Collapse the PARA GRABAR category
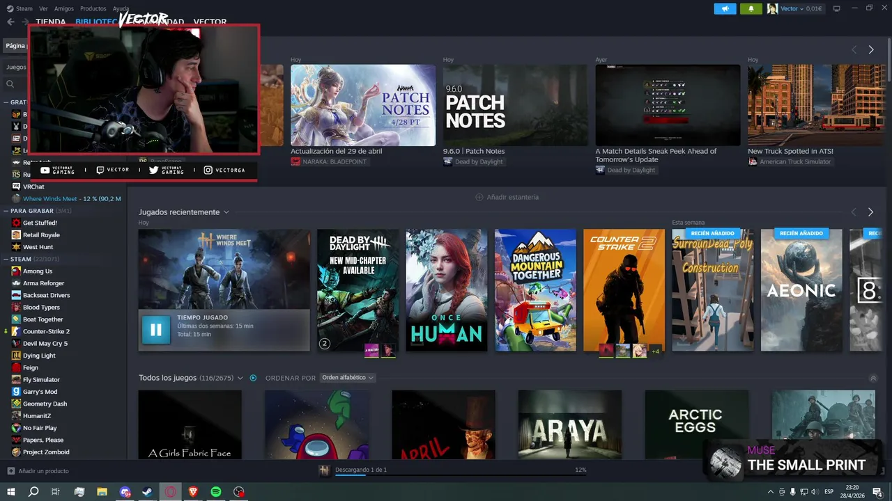Viewport: 892px width, 501px height. 6,211
